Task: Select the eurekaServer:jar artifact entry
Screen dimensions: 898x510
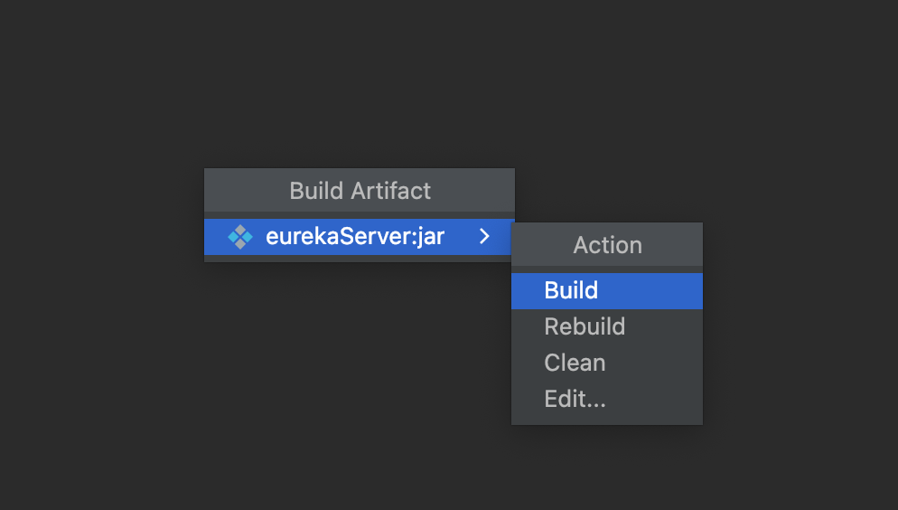Action: tap(359, 237)
